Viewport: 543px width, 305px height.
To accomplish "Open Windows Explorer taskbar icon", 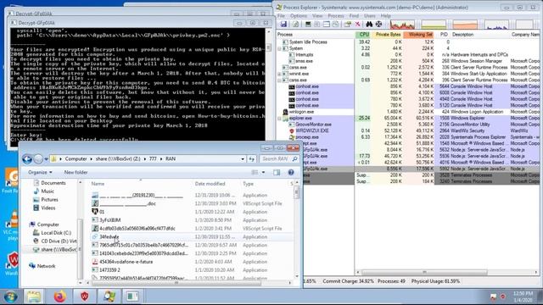I will point(34,297).
